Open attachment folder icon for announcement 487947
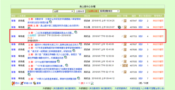 (x=125, y=21)
